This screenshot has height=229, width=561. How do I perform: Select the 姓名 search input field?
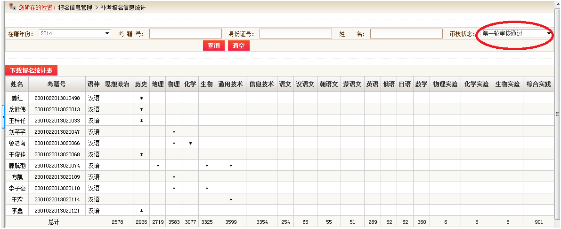(x=406, y=34)
